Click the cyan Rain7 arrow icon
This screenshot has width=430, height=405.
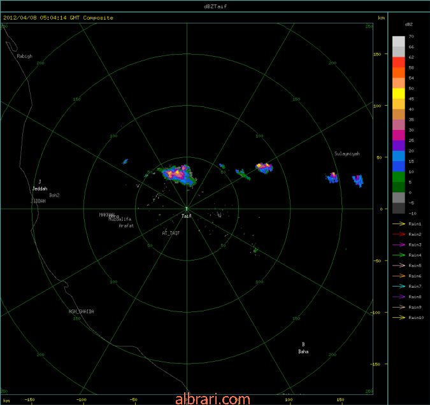399,287
